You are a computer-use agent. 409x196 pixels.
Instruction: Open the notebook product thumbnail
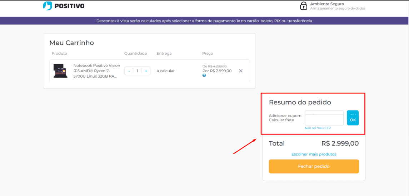click(x=60, y=71)
